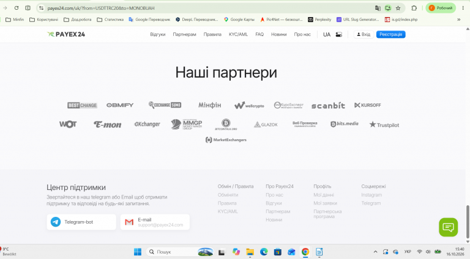Click the Windows taskbar search box
Viewport: 470px width, 259px height.
pyautogui.click(x=180, y=252)
